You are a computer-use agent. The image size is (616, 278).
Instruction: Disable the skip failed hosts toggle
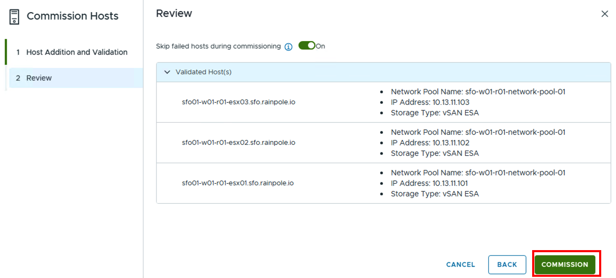306,46
